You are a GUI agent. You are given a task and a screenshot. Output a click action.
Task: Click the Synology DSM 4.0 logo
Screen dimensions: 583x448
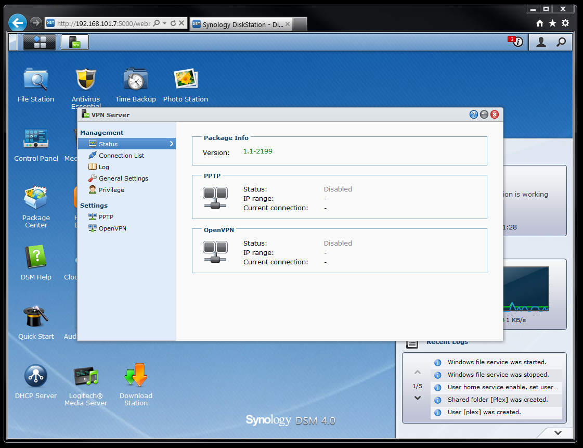pyautogui.click(x=290, y=420)
